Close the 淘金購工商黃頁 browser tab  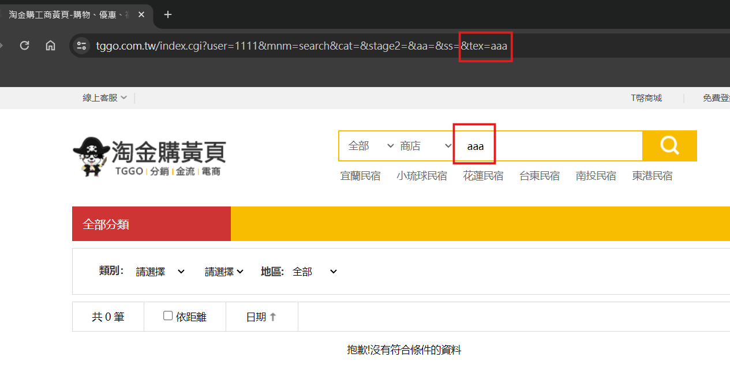141,14
